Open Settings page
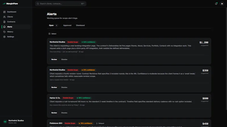This screenshot has width=227, height=127. pos(16,37)
